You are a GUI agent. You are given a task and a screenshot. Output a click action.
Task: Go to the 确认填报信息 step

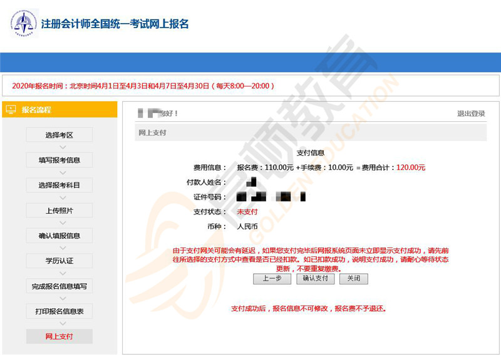click(x=59, y=236)
